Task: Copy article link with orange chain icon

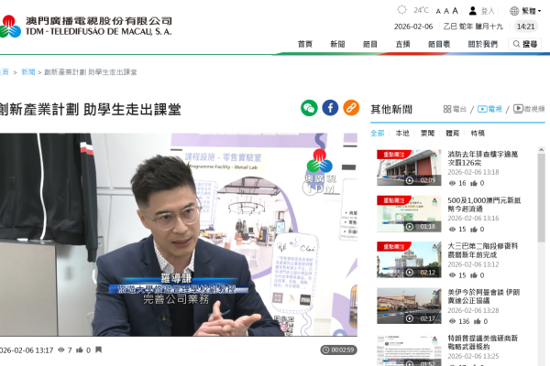Action: point(351,108)
